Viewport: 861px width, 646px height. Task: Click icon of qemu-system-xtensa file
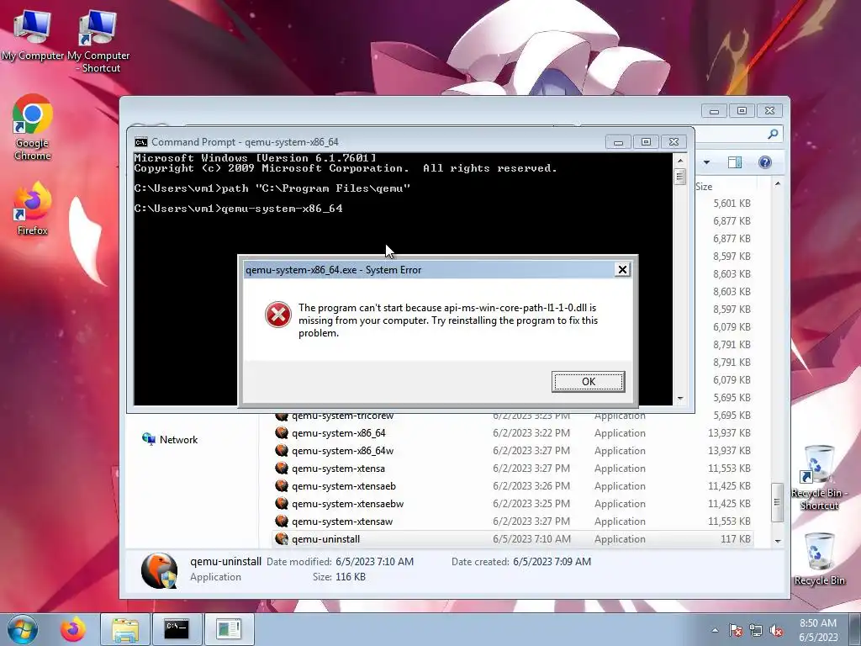pos(282,468)
